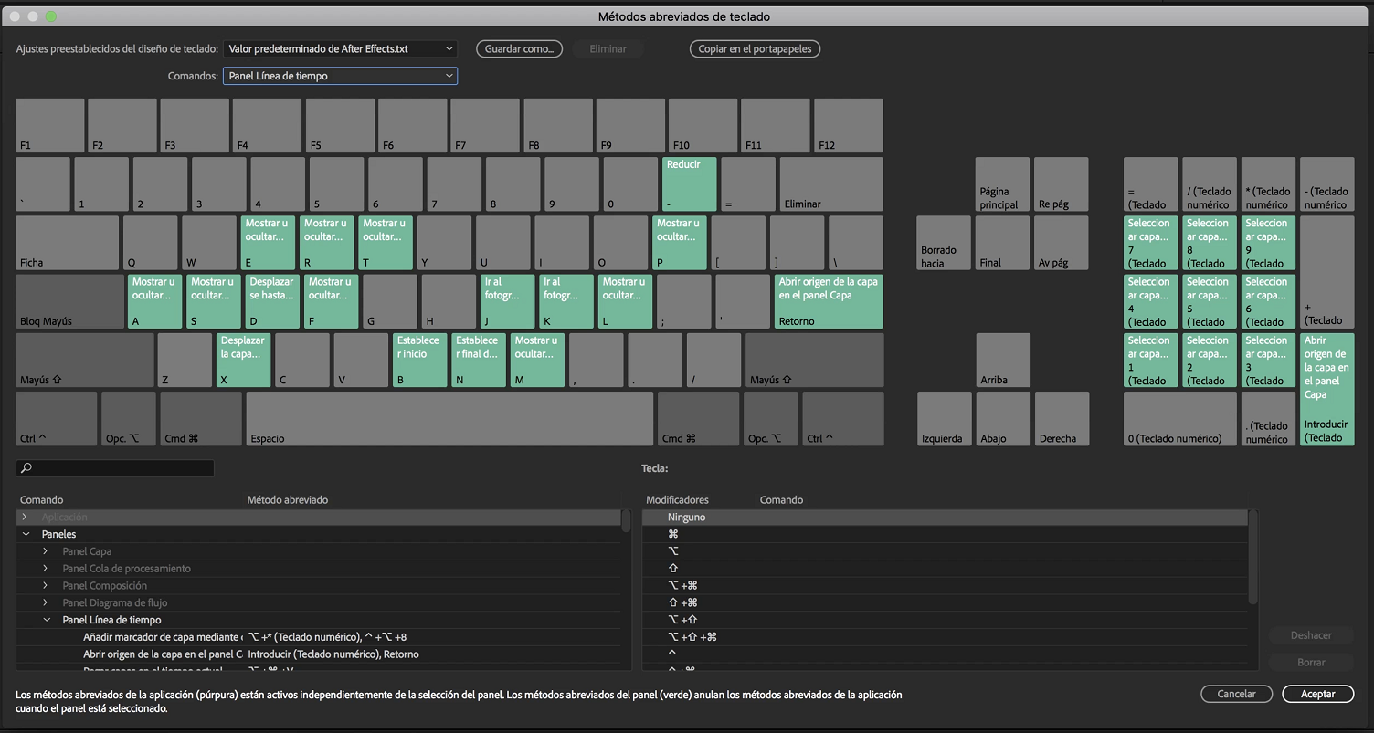Select the ⇧+⌘ modifier row

coord(946,602)
